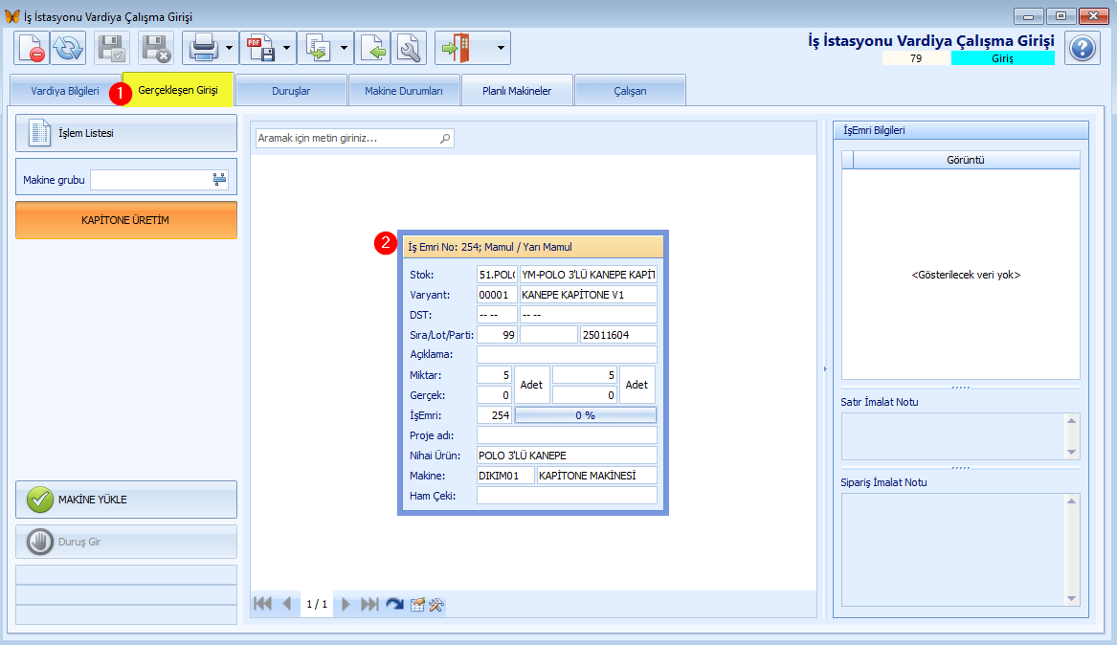Click the refresh arrows toolbar icon
Screen dimensions: 1117x645
click(x=68, y=49)
